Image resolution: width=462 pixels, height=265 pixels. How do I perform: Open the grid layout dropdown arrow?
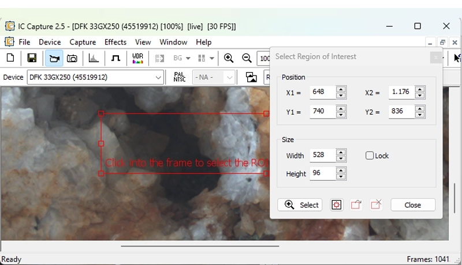[212, 58]
